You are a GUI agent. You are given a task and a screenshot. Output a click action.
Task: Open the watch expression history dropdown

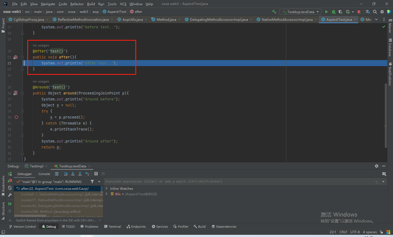click(383, 182)
